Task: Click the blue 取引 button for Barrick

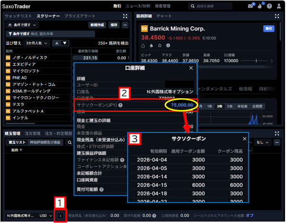Action: (268, 28)
